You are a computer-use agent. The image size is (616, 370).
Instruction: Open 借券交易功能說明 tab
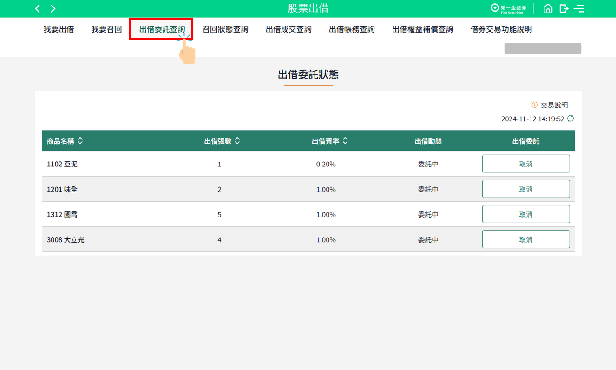click(501, 29)
